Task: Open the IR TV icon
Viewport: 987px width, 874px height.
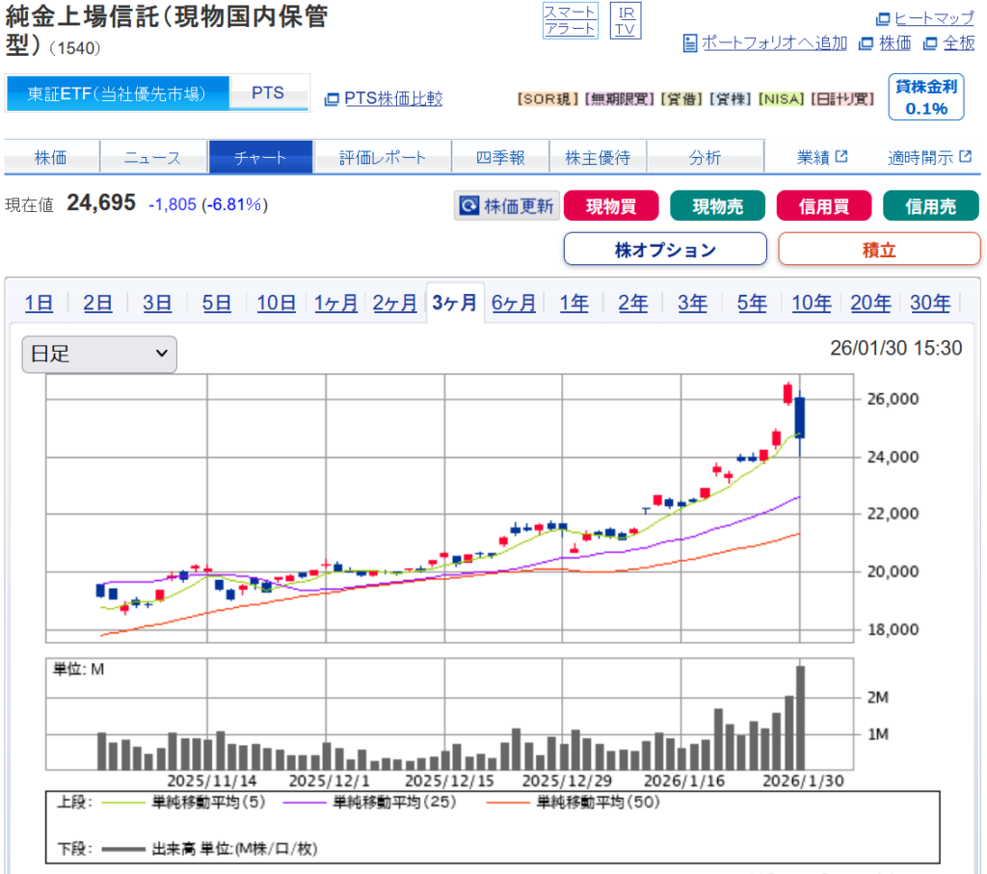Action: [x=627, y=20]
